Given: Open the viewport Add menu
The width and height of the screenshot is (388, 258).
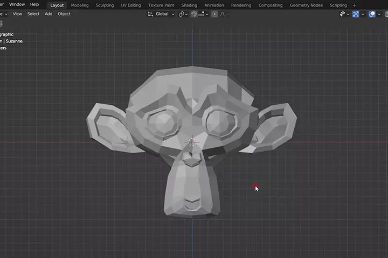Looking at the screenshot, I should click(x=48, y=14).
